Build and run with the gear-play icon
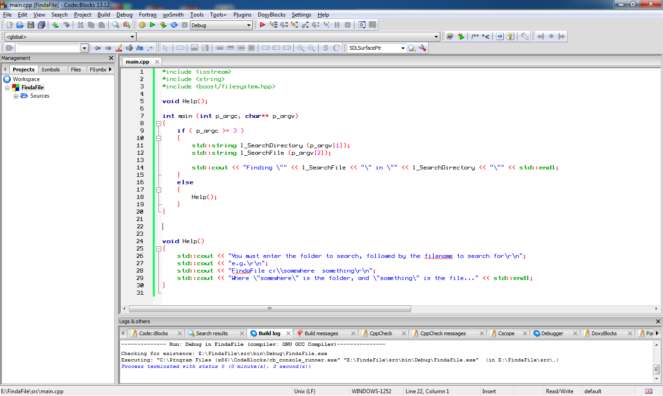This screenshot has height=396, width=663. pos(163,25)
